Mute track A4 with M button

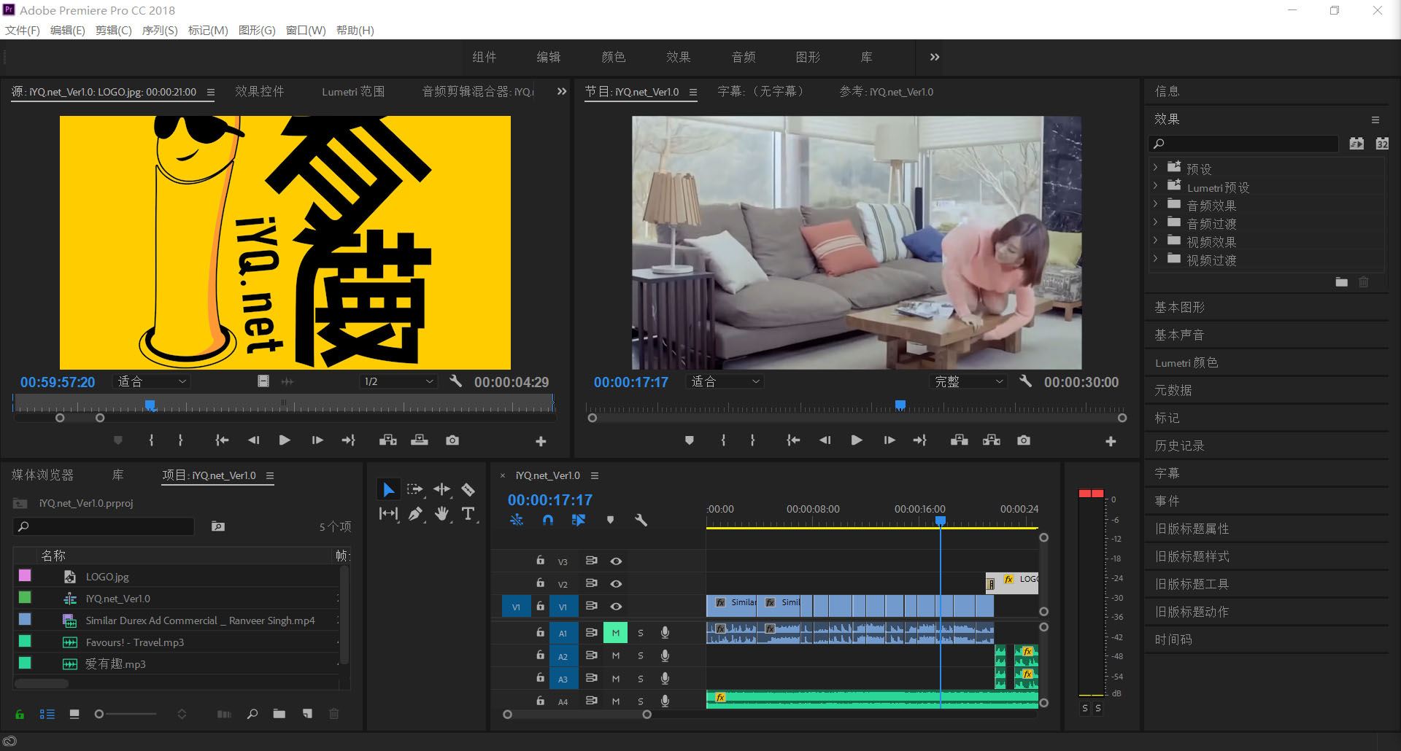(x=615, y=701)
